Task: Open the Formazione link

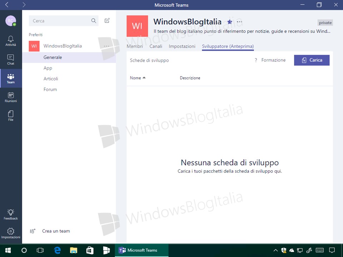Action: [273, 60]
